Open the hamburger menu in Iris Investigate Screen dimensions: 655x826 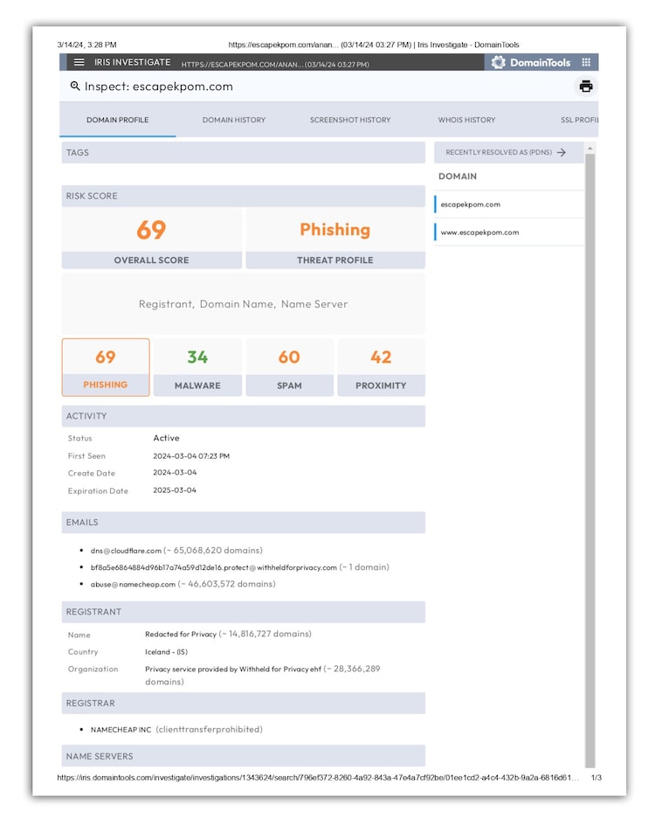pyautogui.click(x=79, y=62)
